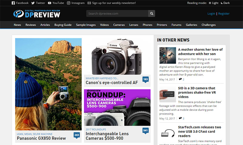This screenshot has height=145, width=243.
Task: Open the Phones menu
Action: tap(147, 25)
